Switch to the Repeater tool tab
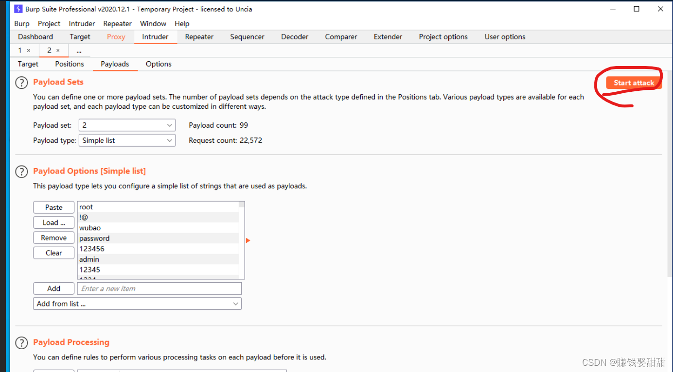This screenshot has height=372, width=673. [x=199, y=37]
